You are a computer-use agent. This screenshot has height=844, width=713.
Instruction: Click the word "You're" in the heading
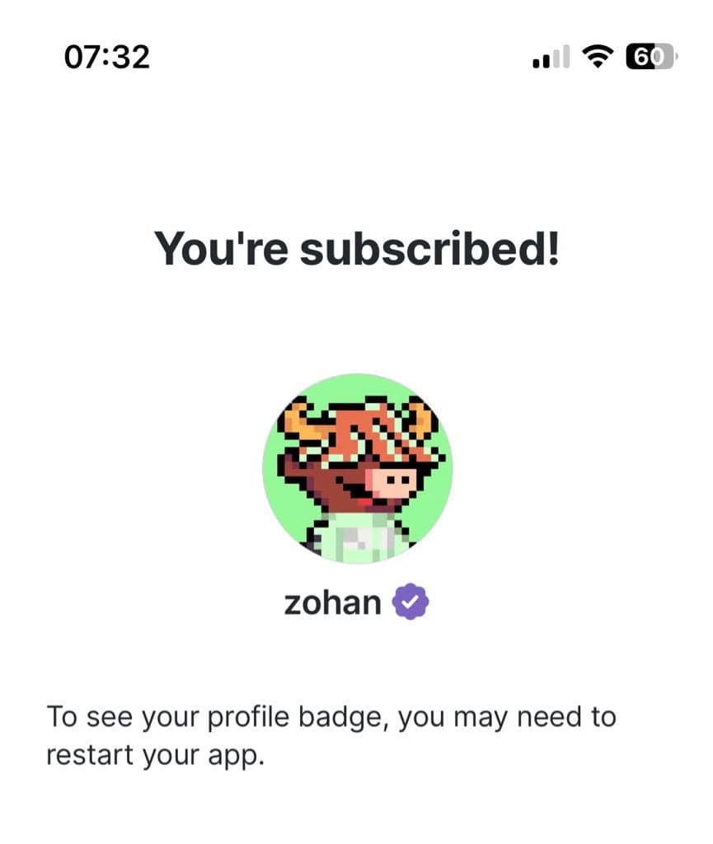220,246
